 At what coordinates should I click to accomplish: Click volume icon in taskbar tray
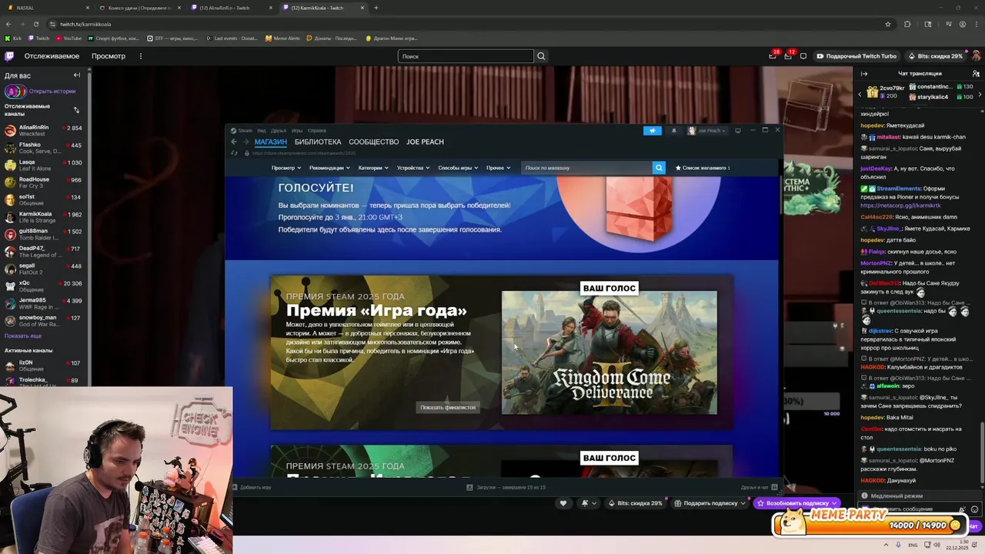[937, 545]
